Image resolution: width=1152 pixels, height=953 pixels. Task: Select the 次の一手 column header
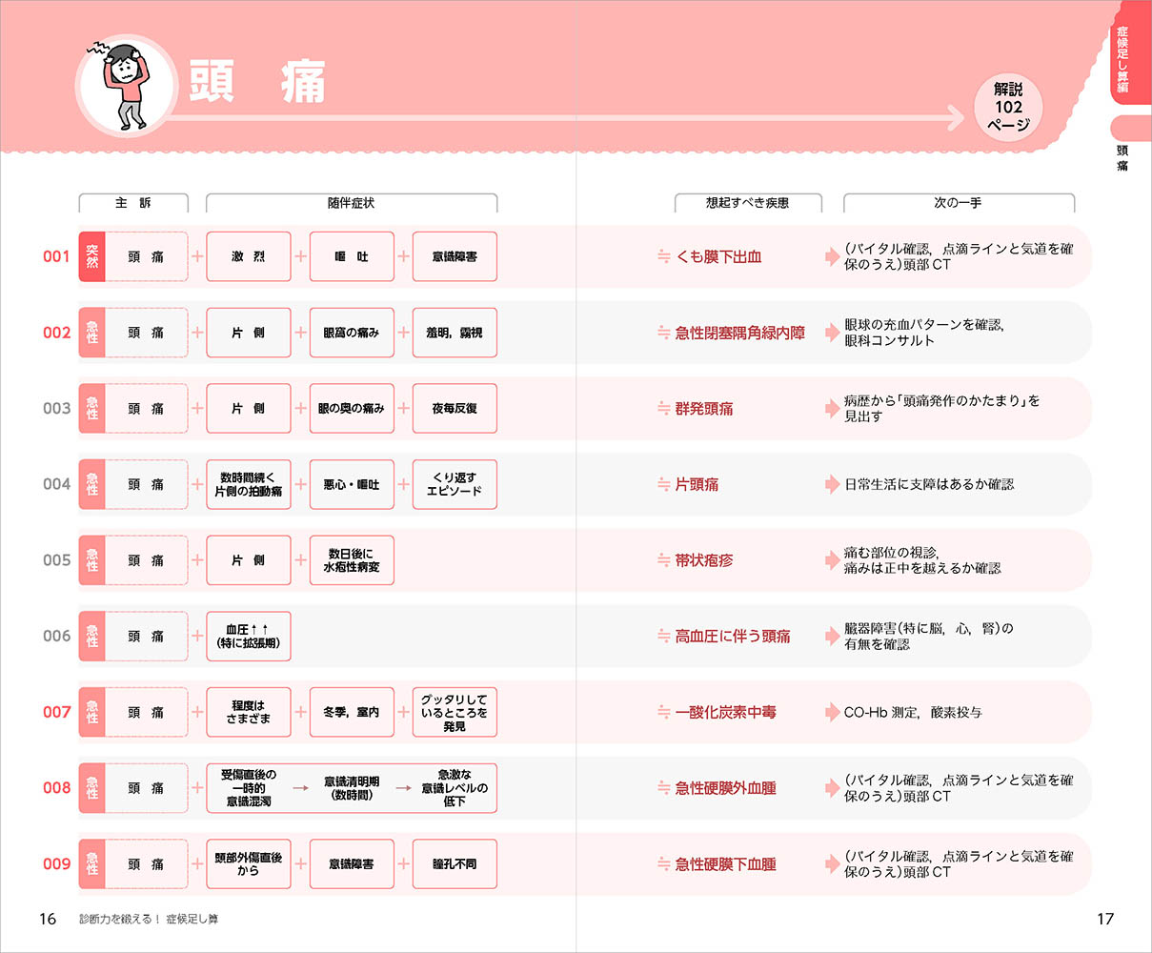(x=958, y=203)
